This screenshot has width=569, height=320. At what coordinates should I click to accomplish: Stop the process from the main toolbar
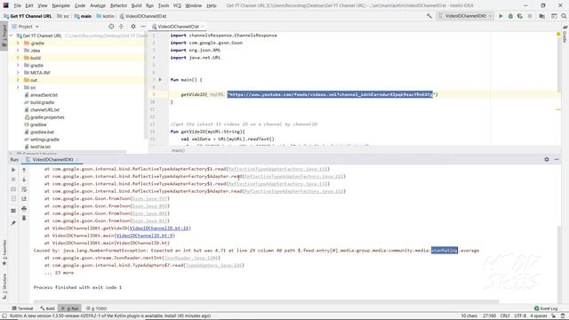point(530,16)
